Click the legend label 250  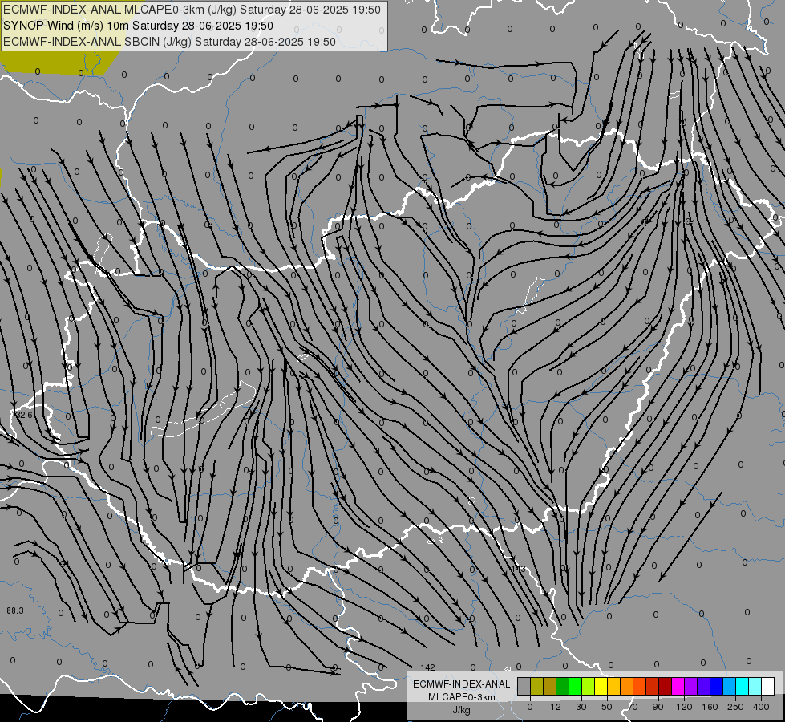(x=735, y=707)
